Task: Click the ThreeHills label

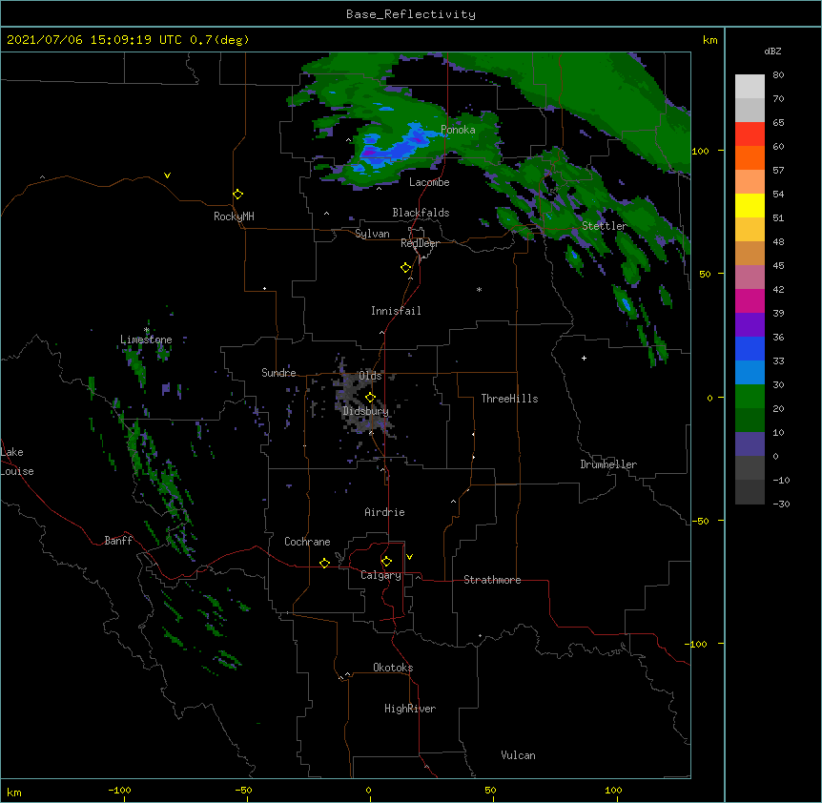Action: tap(509, 399)
